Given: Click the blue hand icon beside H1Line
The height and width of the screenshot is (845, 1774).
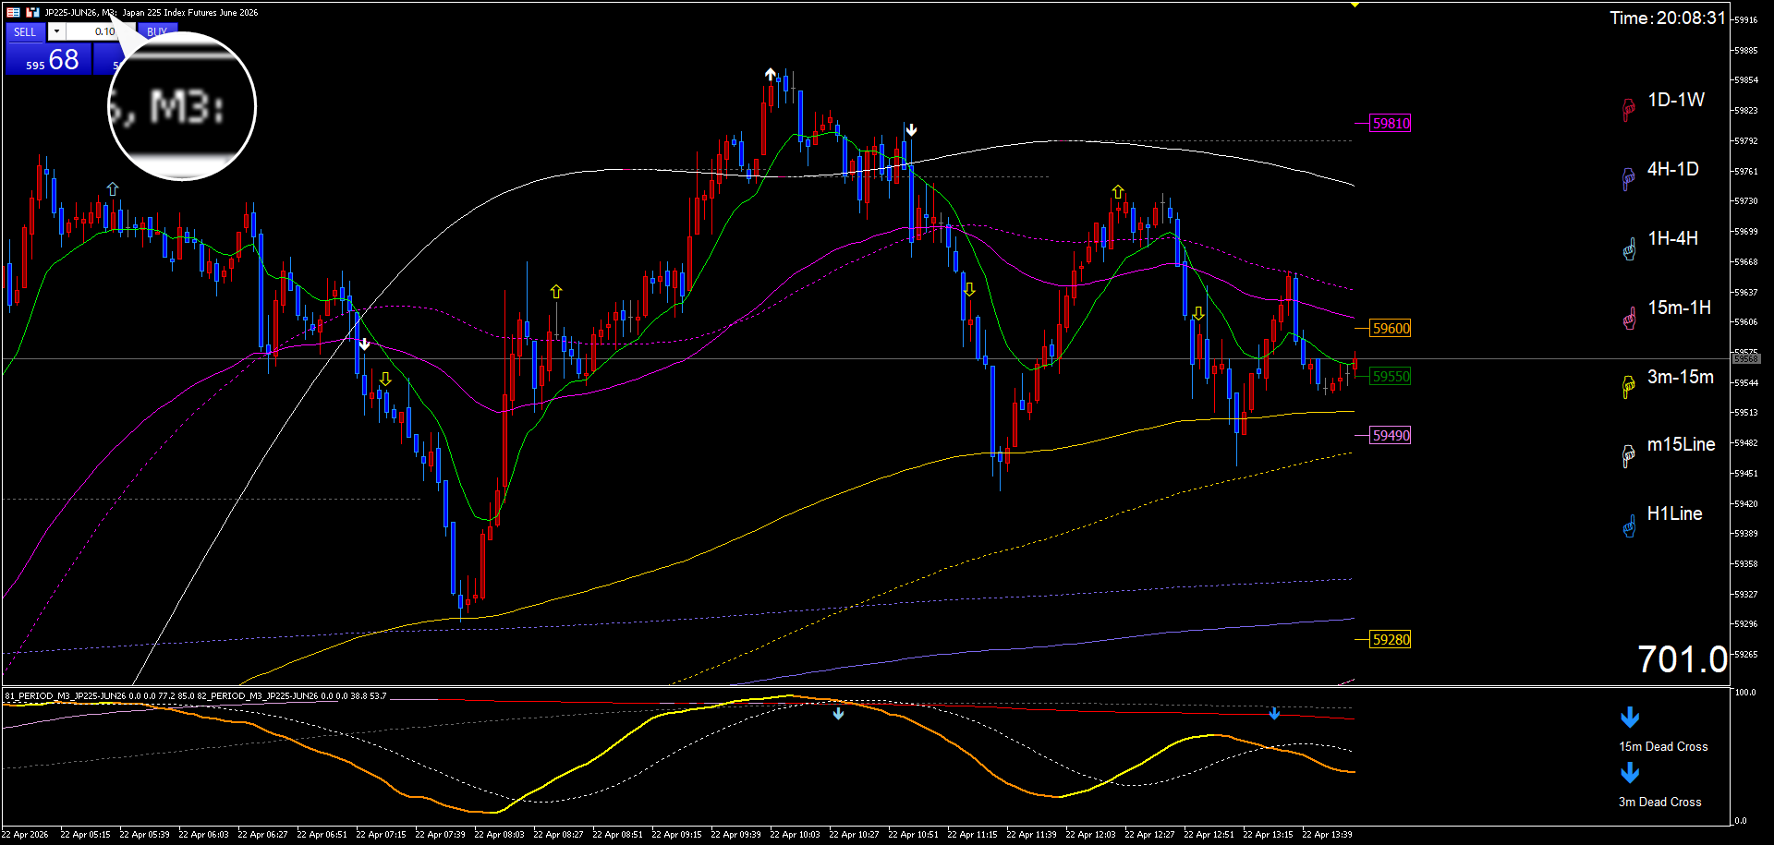Looking at the screenshot, I should click(x=1628, y=525).
